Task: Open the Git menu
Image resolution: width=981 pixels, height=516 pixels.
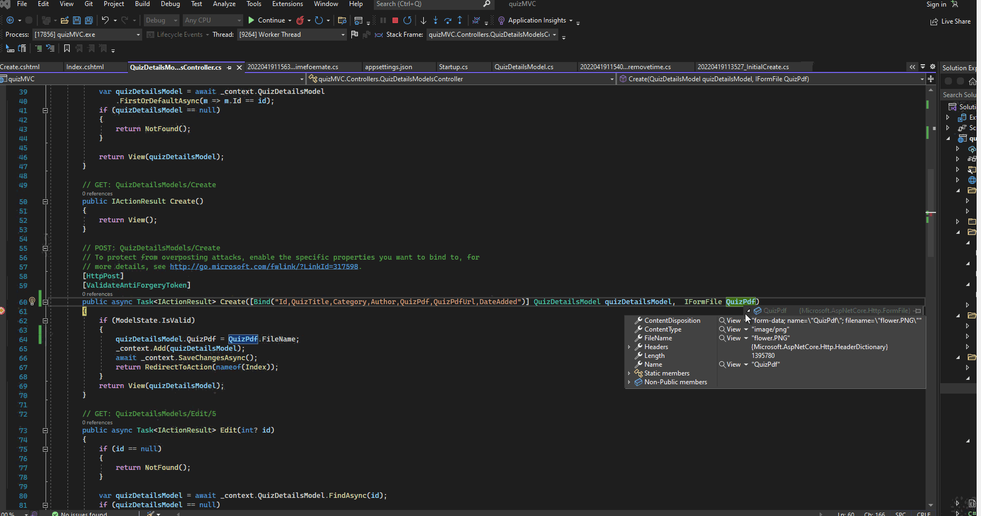Action: (88, 4)
